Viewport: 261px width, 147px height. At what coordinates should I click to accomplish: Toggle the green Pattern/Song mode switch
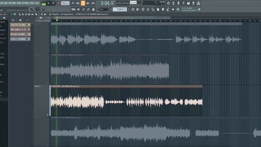click(x=44, y=3)
